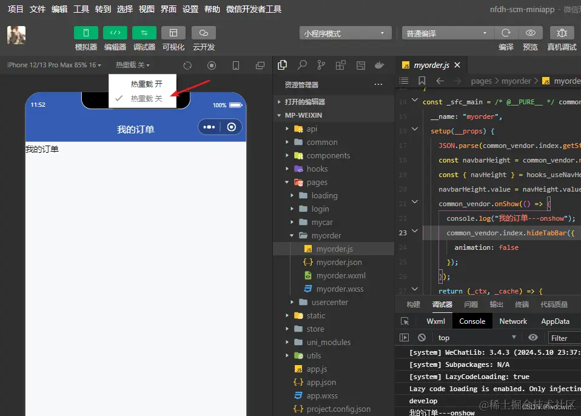Clear console with the ban icon

coord(421,337)
